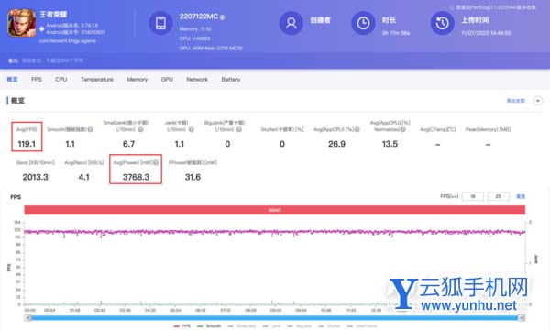The image size is (550, 330).
Task: Click the help icon beside Avg(Power)
Action: point(156,162)
